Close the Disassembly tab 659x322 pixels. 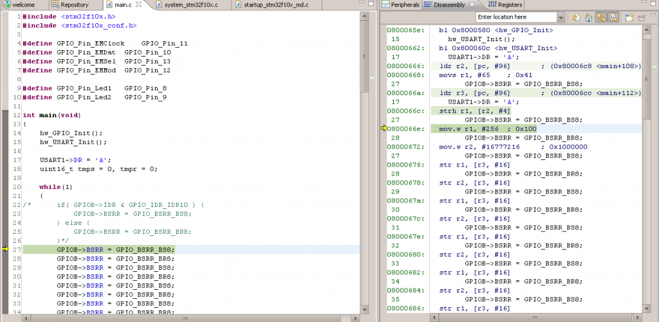(x=472, y=4)
